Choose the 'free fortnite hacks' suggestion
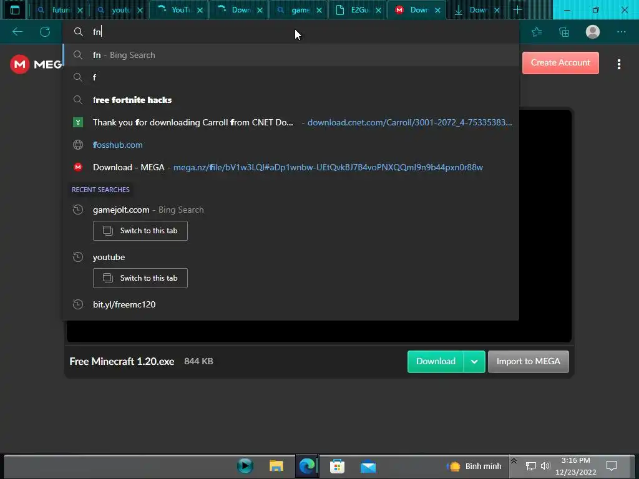 (x=291, y=100)
